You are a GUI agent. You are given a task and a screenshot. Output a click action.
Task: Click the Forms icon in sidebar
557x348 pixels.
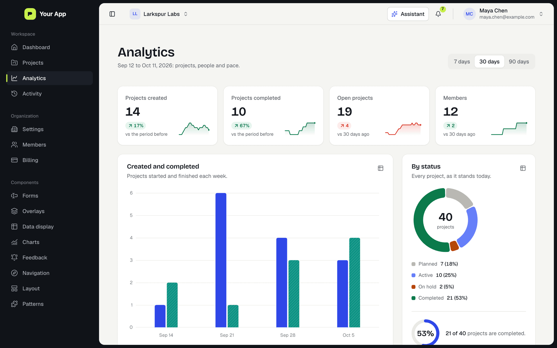(14, 196)
